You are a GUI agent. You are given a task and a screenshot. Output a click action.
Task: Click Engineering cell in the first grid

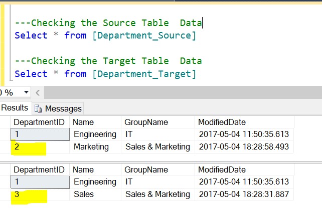[x=95, y=134]
